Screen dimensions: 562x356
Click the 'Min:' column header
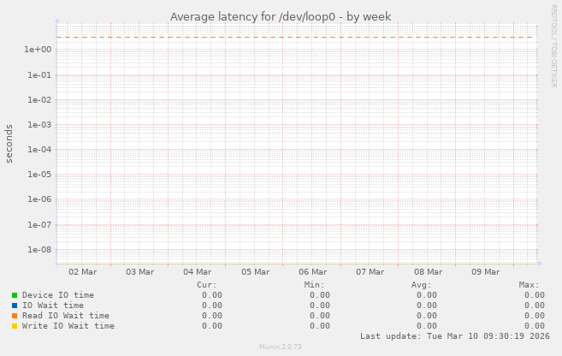coord(314,285)
